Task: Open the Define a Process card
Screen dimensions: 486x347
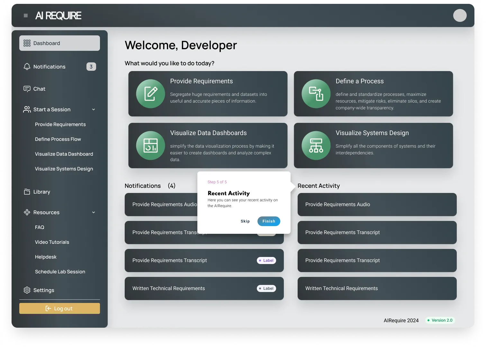Action: (373, 94)
